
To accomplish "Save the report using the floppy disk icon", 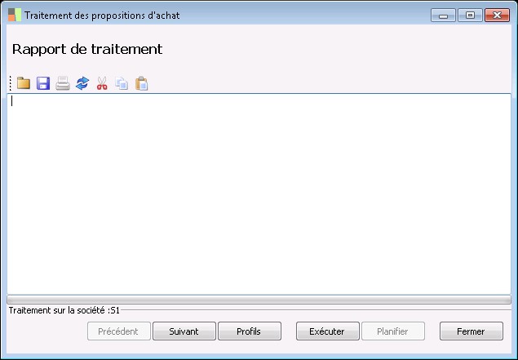I will pos(43,83).
